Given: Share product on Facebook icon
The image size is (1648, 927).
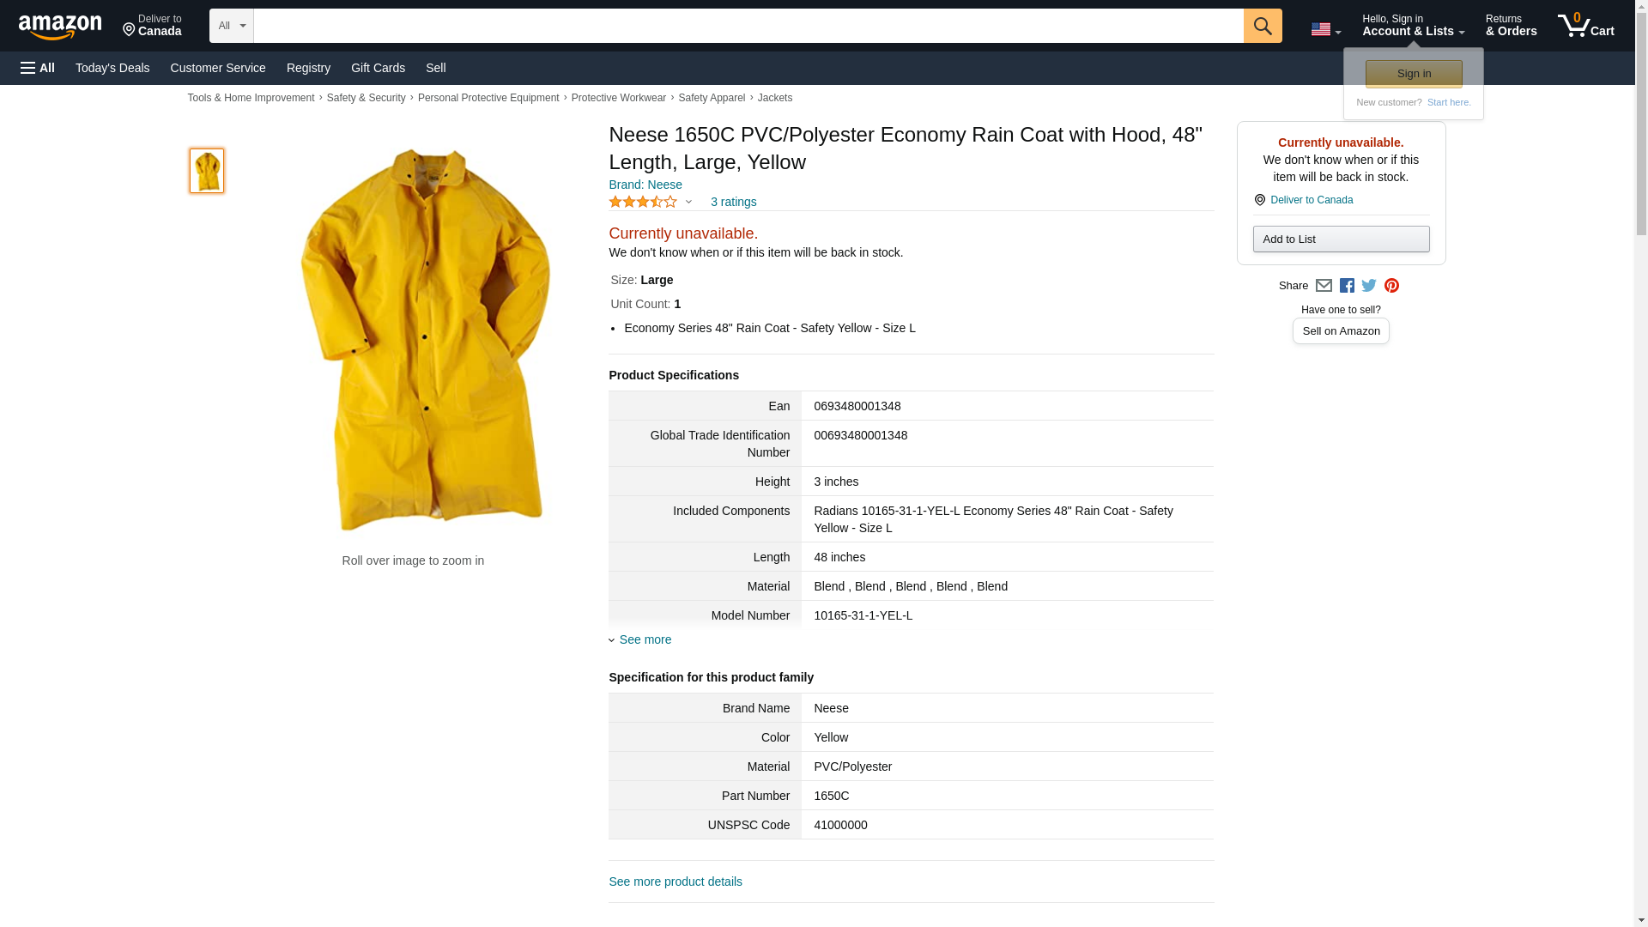Looking at the screenshot, I should tap(1347, 286).
